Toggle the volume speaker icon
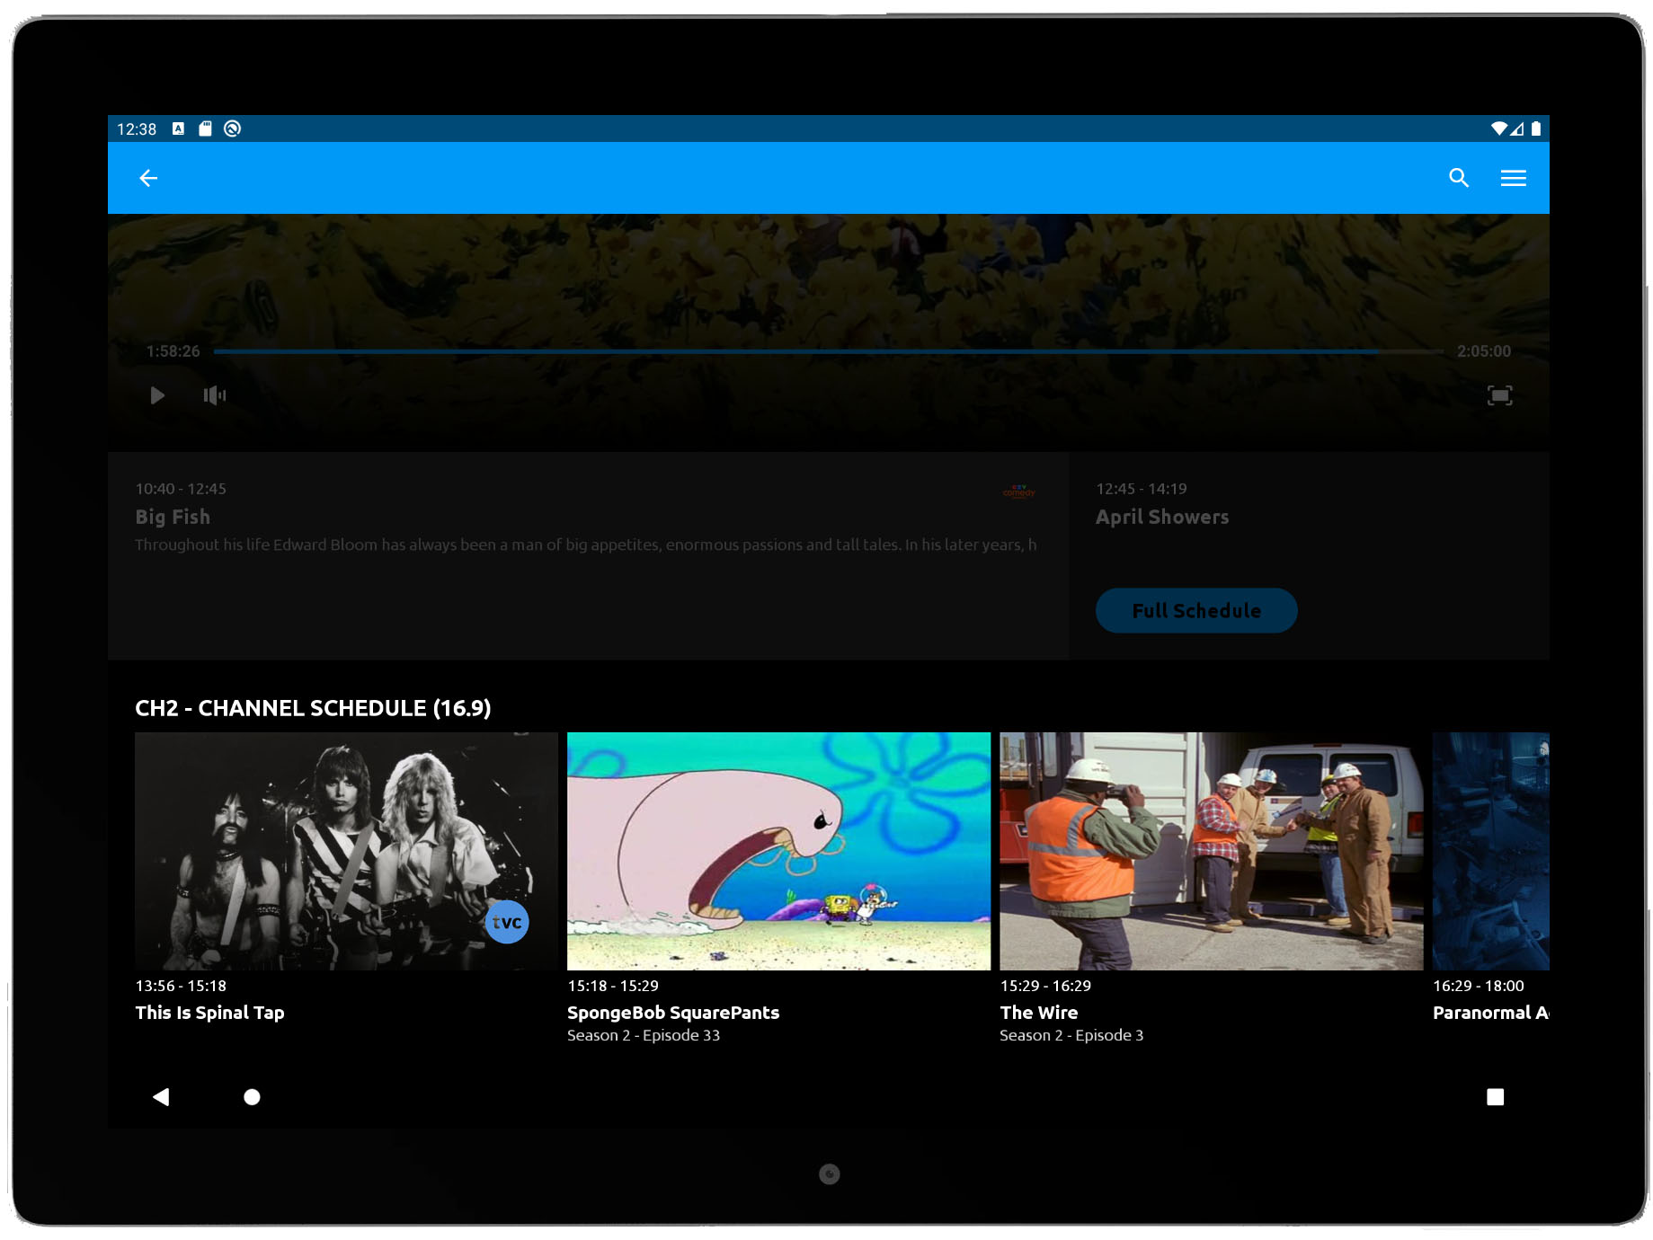Image resolution: width=1653 pixels, height=1240 pixels. [x=215, y=395]
